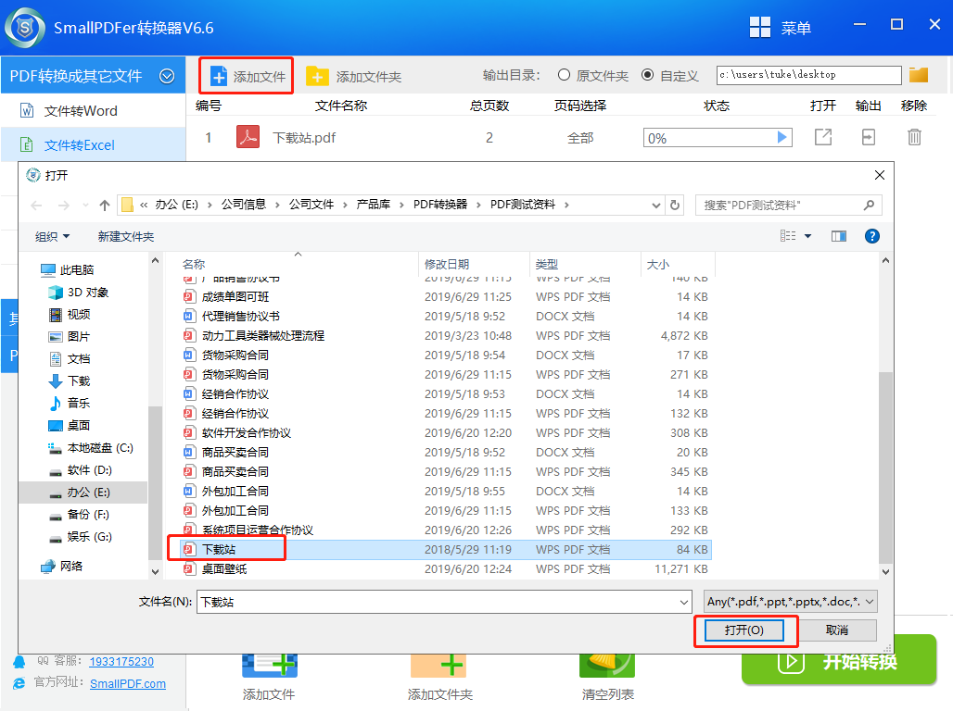Click the red PDF icon of 下载站.pdf
The image size is (953, 711).
point(248,137)
